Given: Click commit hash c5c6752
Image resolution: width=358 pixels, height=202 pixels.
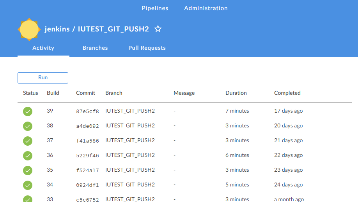Looking at the screenshot, I should point(87,200).
